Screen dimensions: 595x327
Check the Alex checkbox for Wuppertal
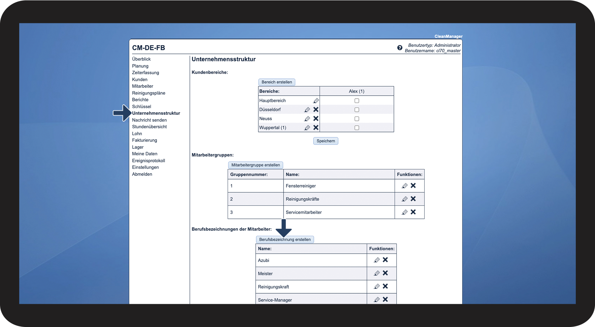357,128
